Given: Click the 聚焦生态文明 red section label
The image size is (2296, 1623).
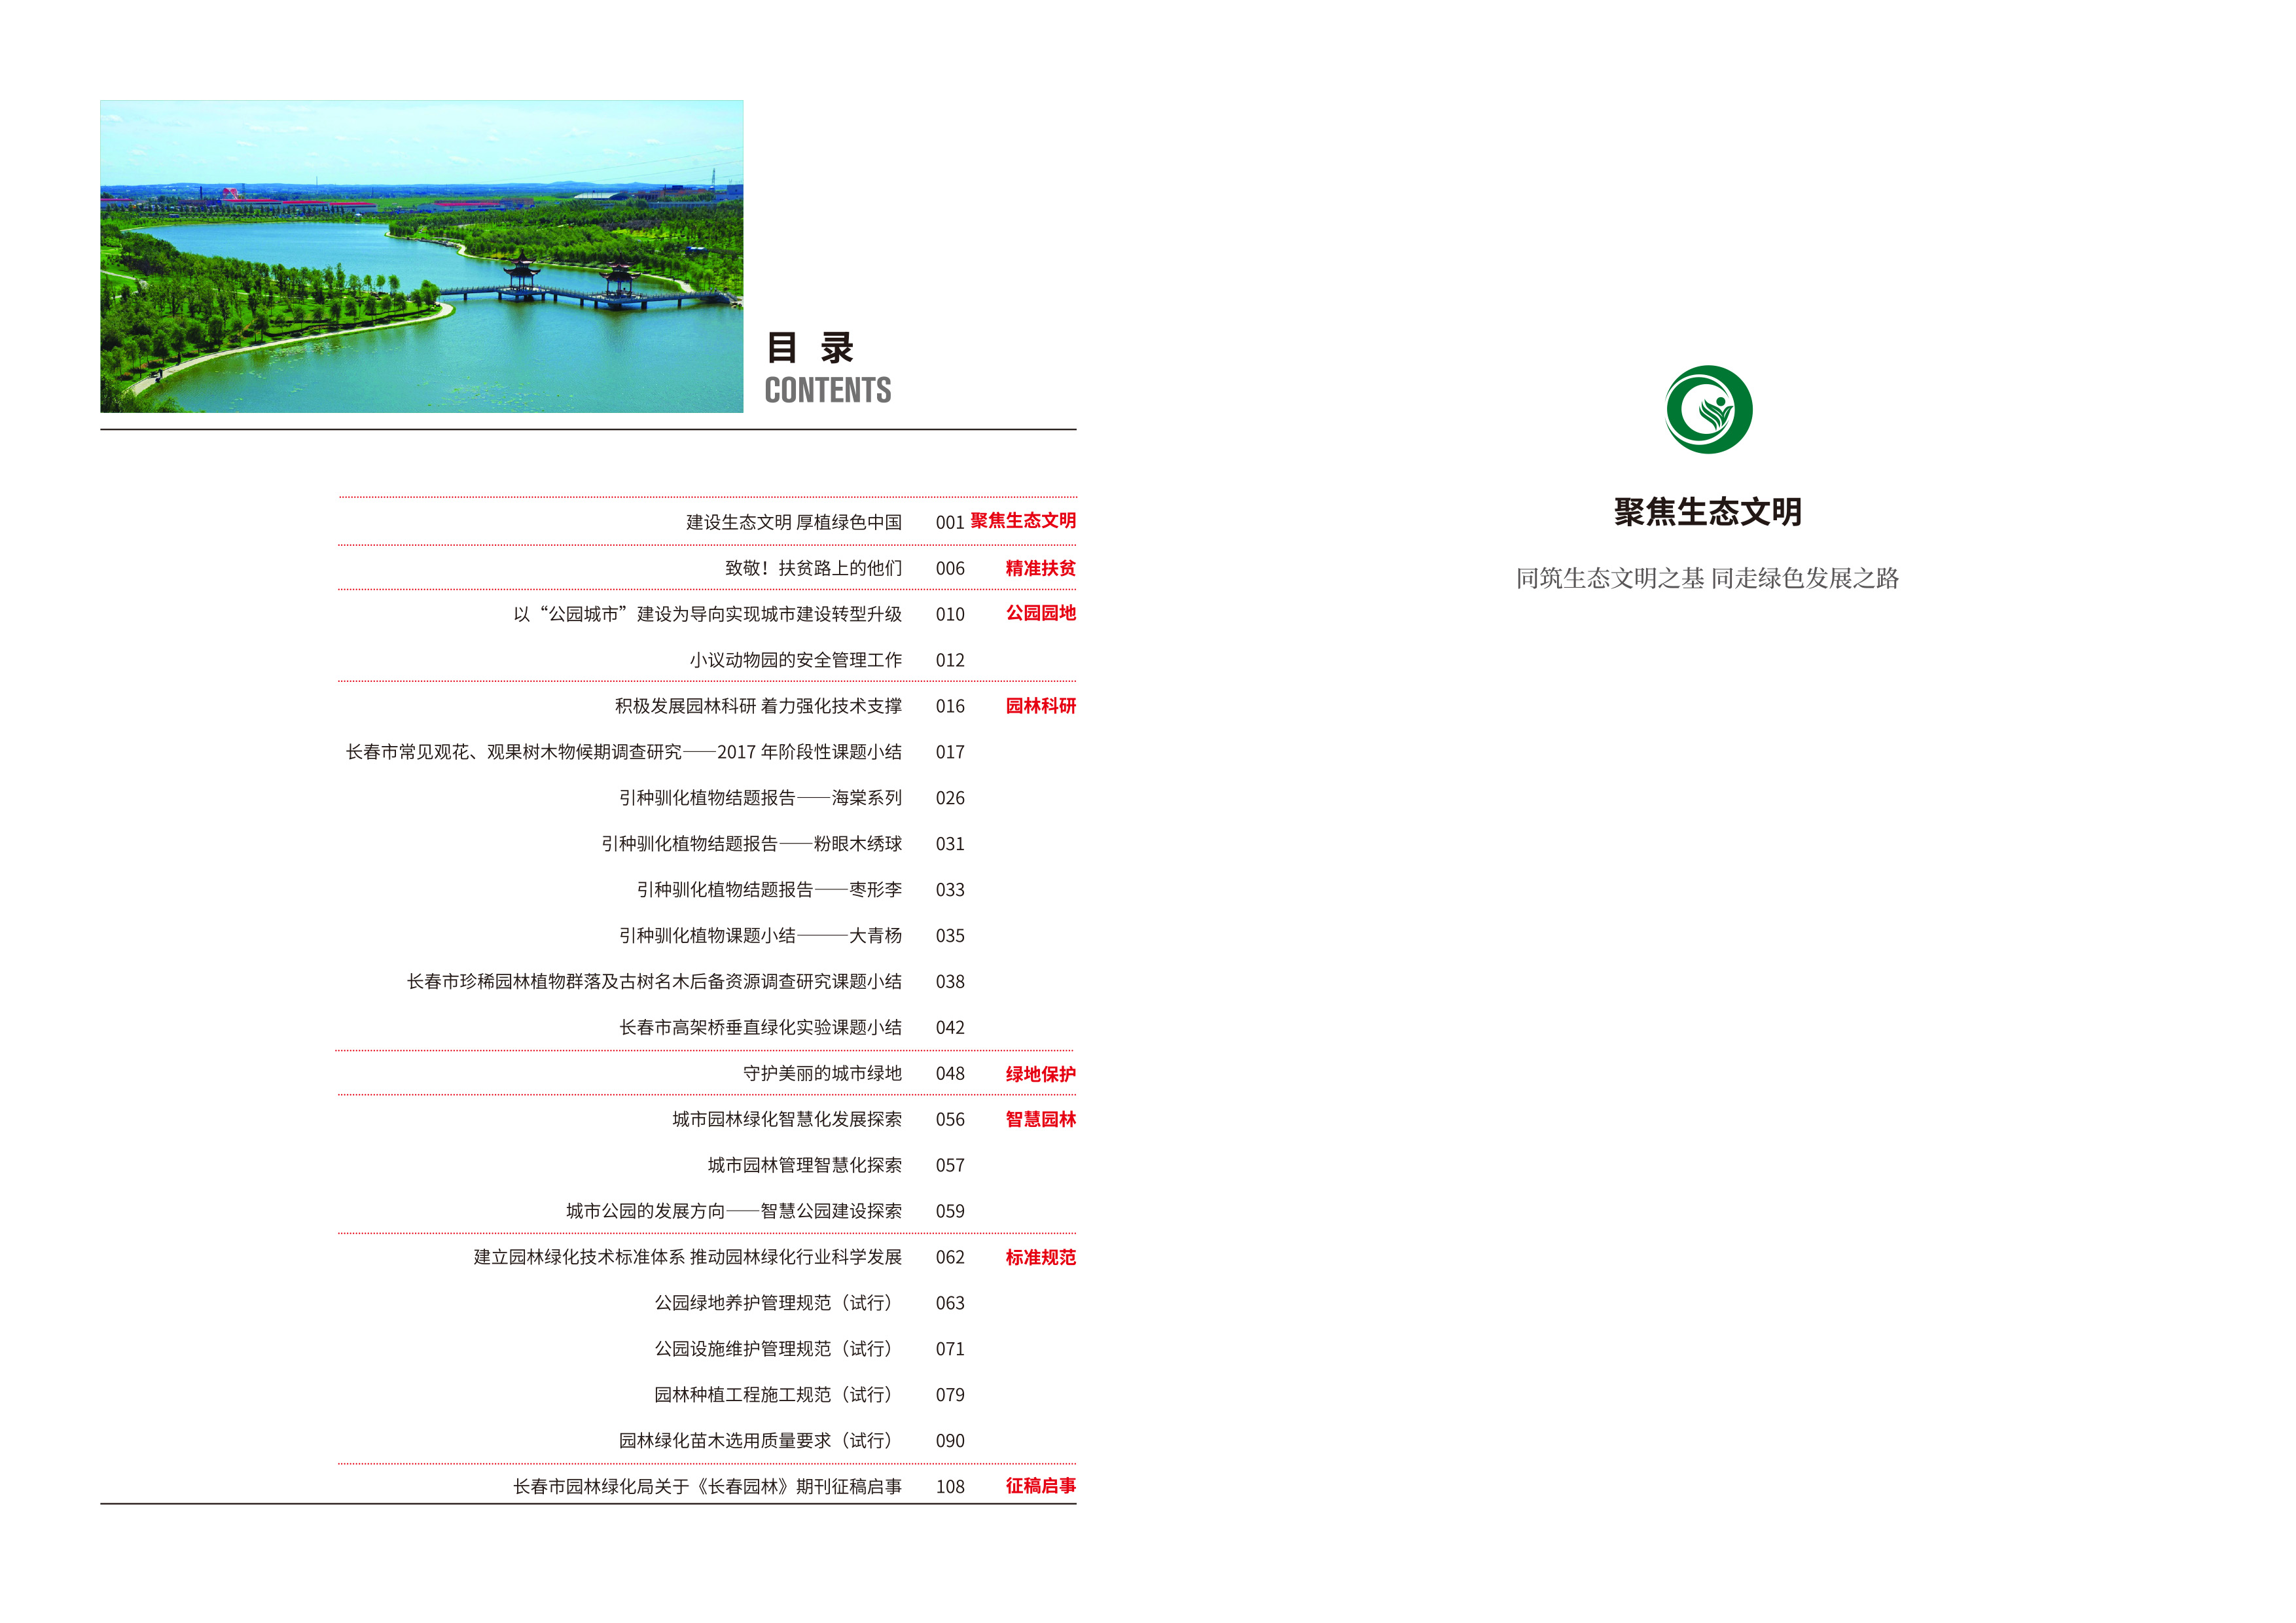Looking at the screenshot, I should pyautogui.click(x=1022, y=520).
